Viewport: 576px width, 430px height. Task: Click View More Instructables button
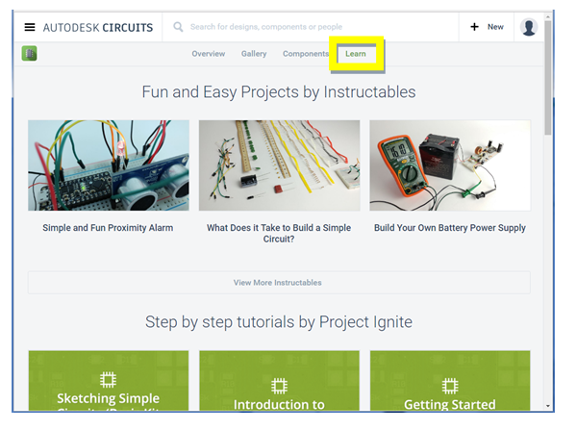[279, 282]
